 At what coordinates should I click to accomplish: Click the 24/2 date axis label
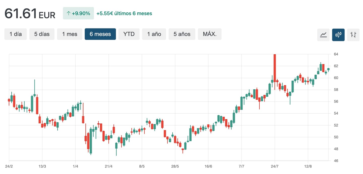click(x=9, y=166)
